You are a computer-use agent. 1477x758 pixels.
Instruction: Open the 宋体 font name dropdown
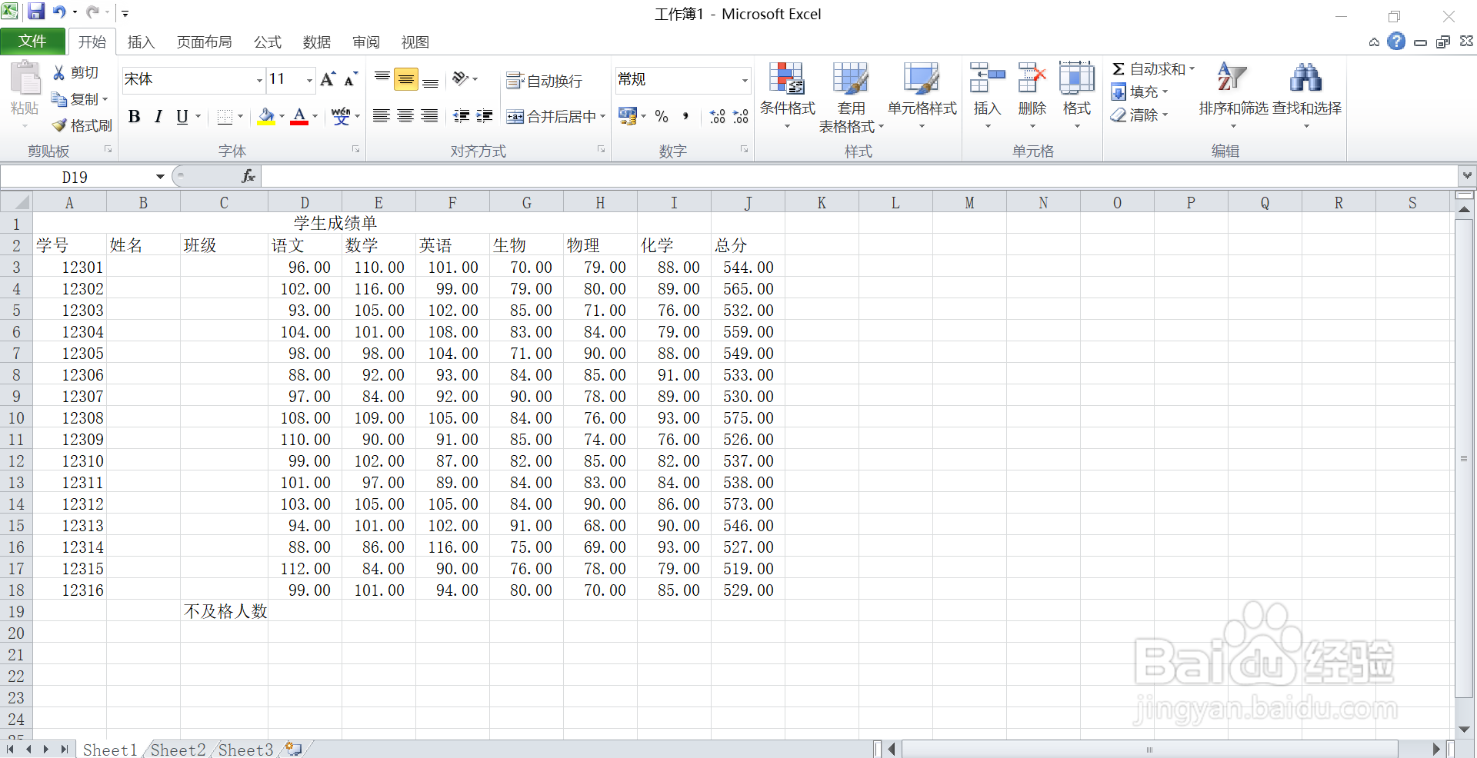(259, 80)
